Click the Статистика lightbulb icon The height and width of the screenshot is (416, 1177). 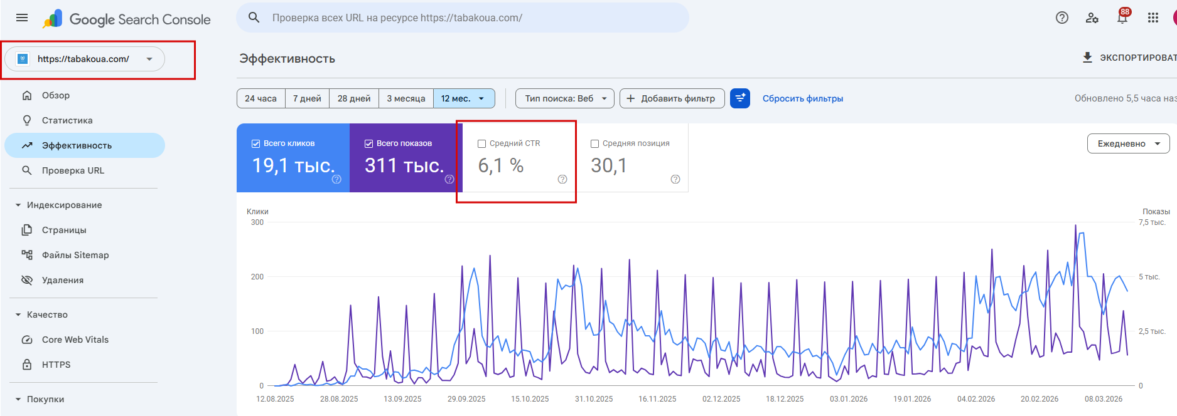(27, 120)
